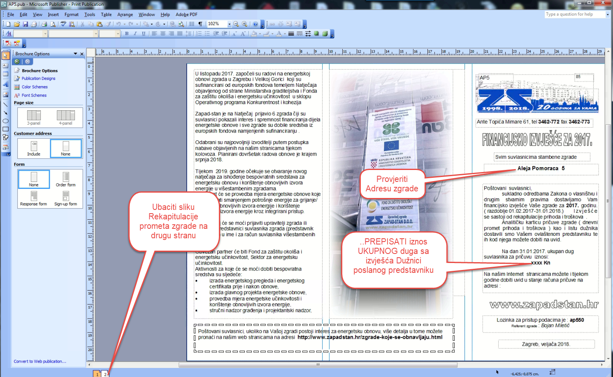Open the zoom percentage dropdown
613x377 pixels.
tap(230, 24)
